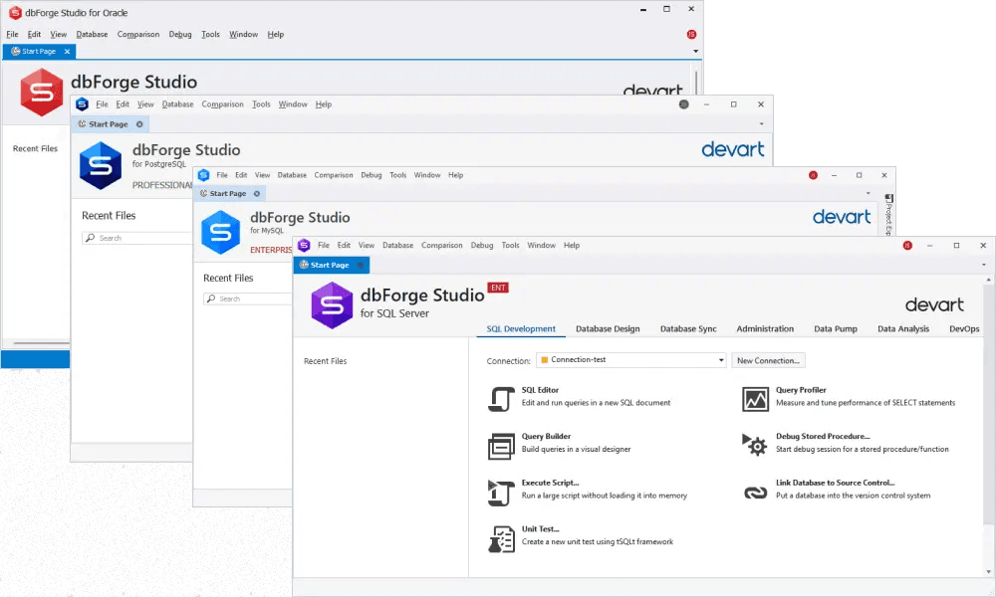The height and width of the screenshot is (597, 996).
Task: Close Start Page tab in Oracle window
Action: [x=67, y=52]
